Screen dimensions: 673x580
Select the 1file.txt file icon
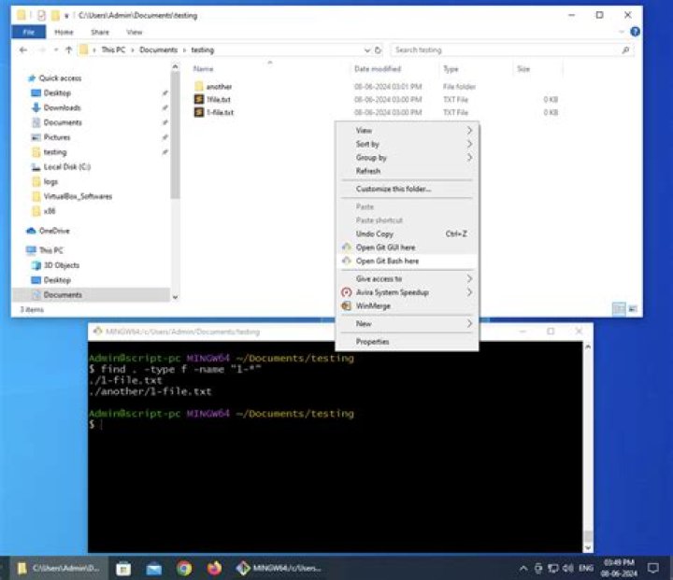[x=199, y=99]
